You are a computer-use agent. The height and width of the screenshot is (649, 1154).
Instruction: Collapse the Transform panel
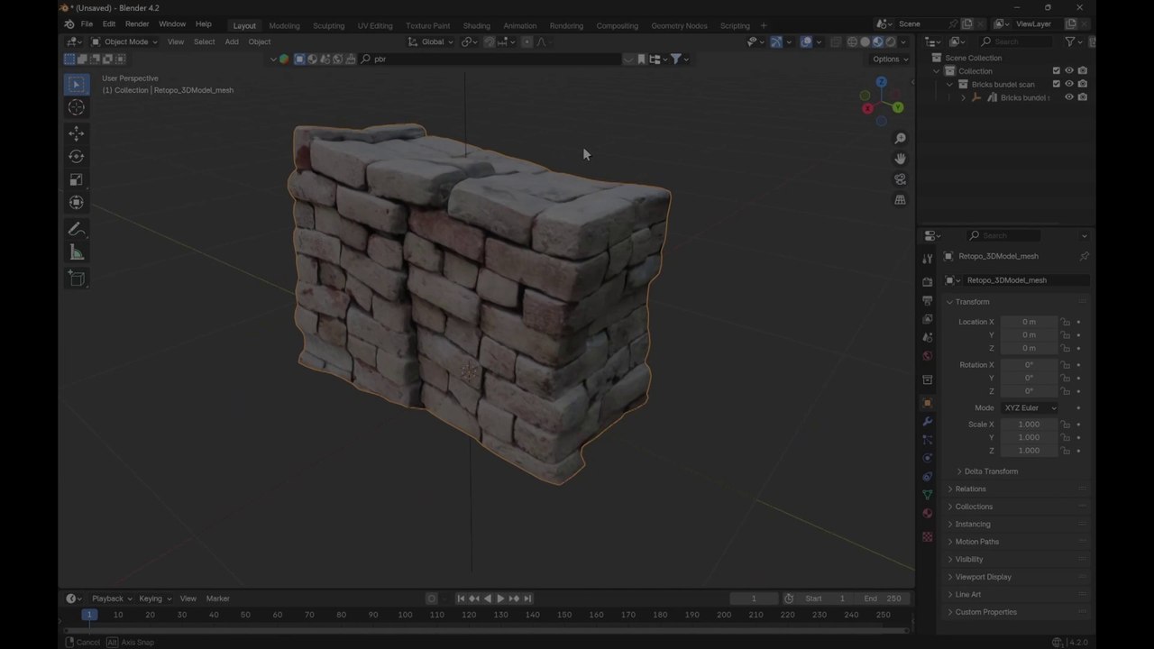[x=972, y=302]
